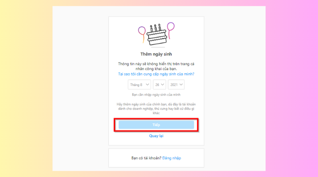
Task: Click the Quay lại link
Action: 156,136
